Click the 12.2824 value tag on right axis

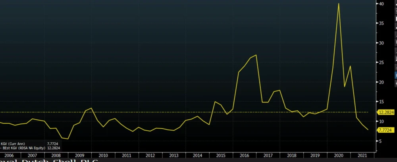point(385,112)
